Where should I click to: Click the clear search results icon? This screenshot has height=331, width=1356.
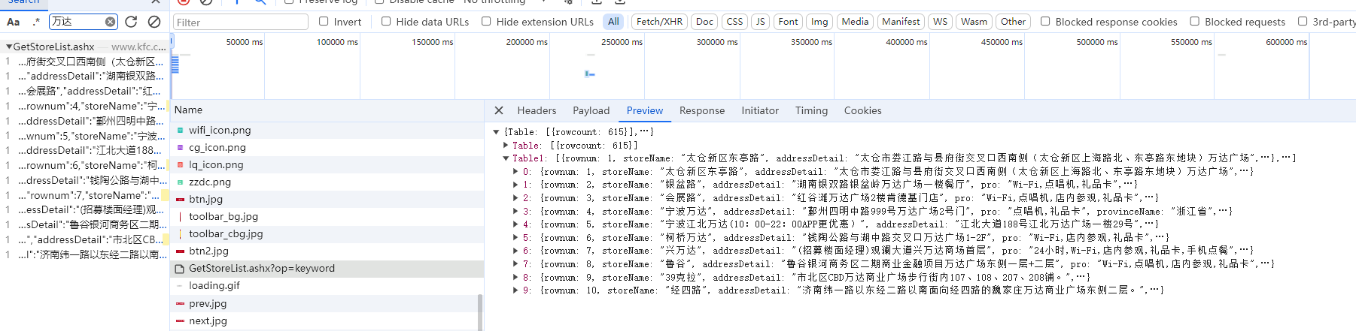(x=154, y=22)
